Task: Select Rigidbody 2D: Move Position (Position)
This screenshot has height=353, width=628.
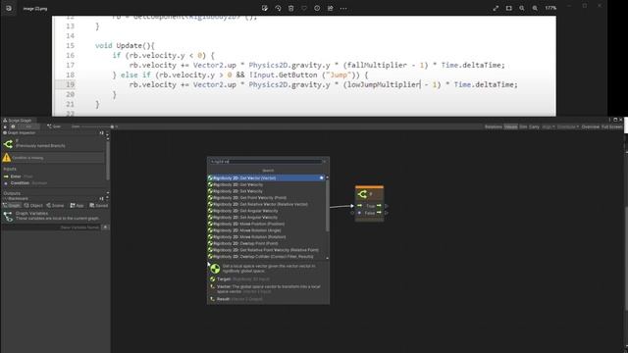Action: (x=266, y=224)
